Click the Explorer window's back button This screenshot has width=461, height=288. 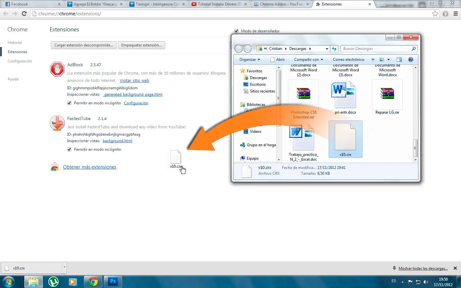point(239,49)
